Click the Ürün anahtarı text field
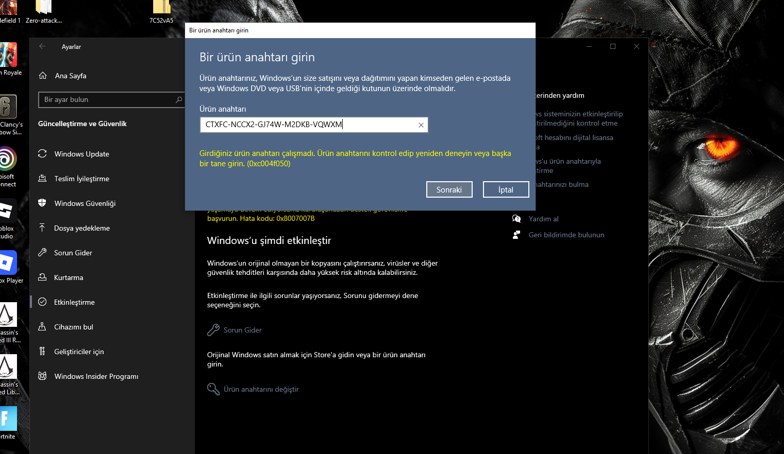The image size is (784, 454). tap(314, 125)
